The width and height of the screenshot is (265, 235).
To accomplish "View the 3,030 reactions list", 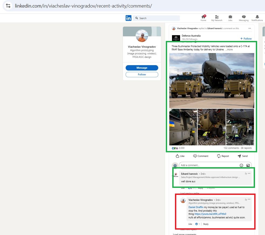I will click(x=178, y=148).
